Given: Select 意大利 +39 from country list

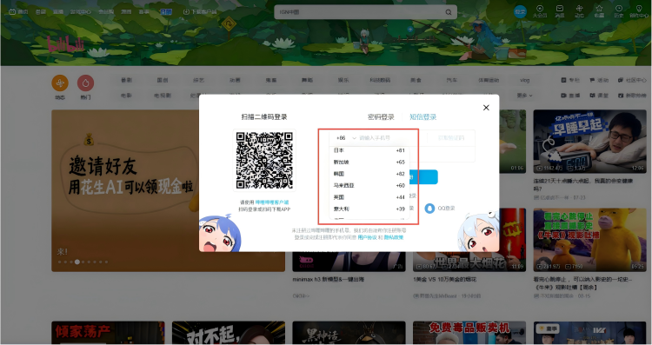Looking at the screenshot, I should (x=369, y=209).
